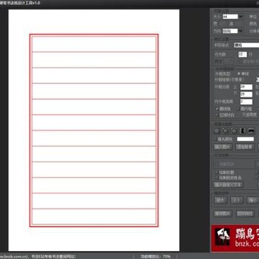259x259 pixels.
Task: Click the button right of save image (保存图片)
Action: [245, 214]
